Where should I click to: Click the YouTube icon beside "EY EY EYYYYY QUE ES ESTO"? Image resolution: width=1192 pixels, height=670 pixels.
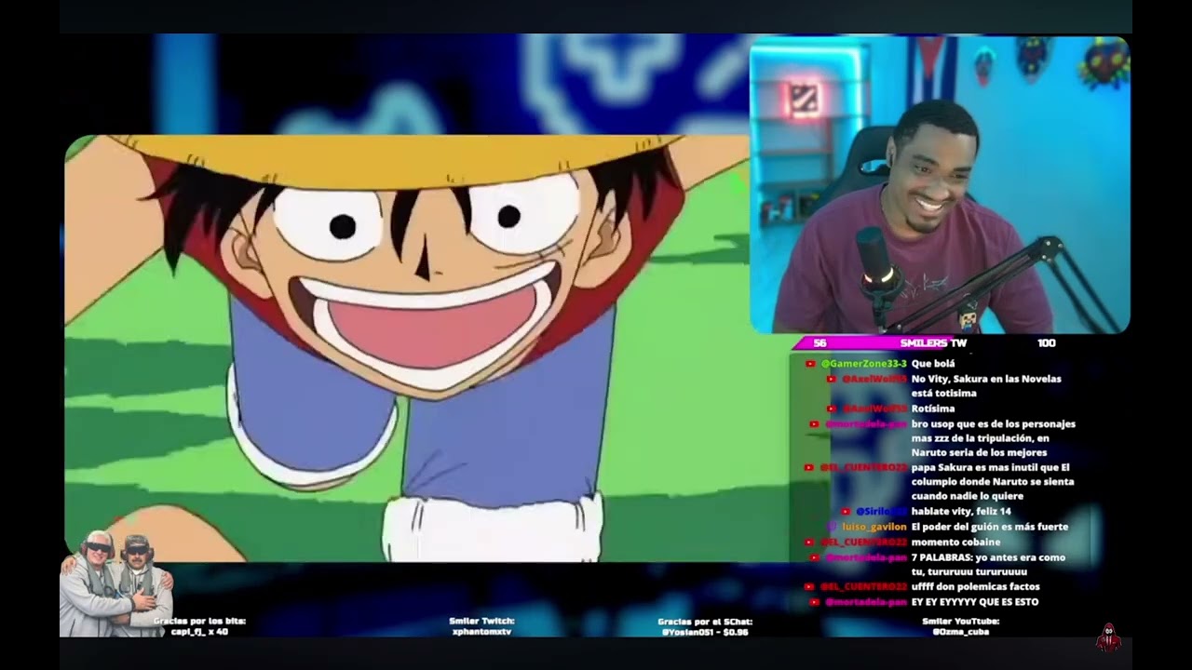coord(815,602)
